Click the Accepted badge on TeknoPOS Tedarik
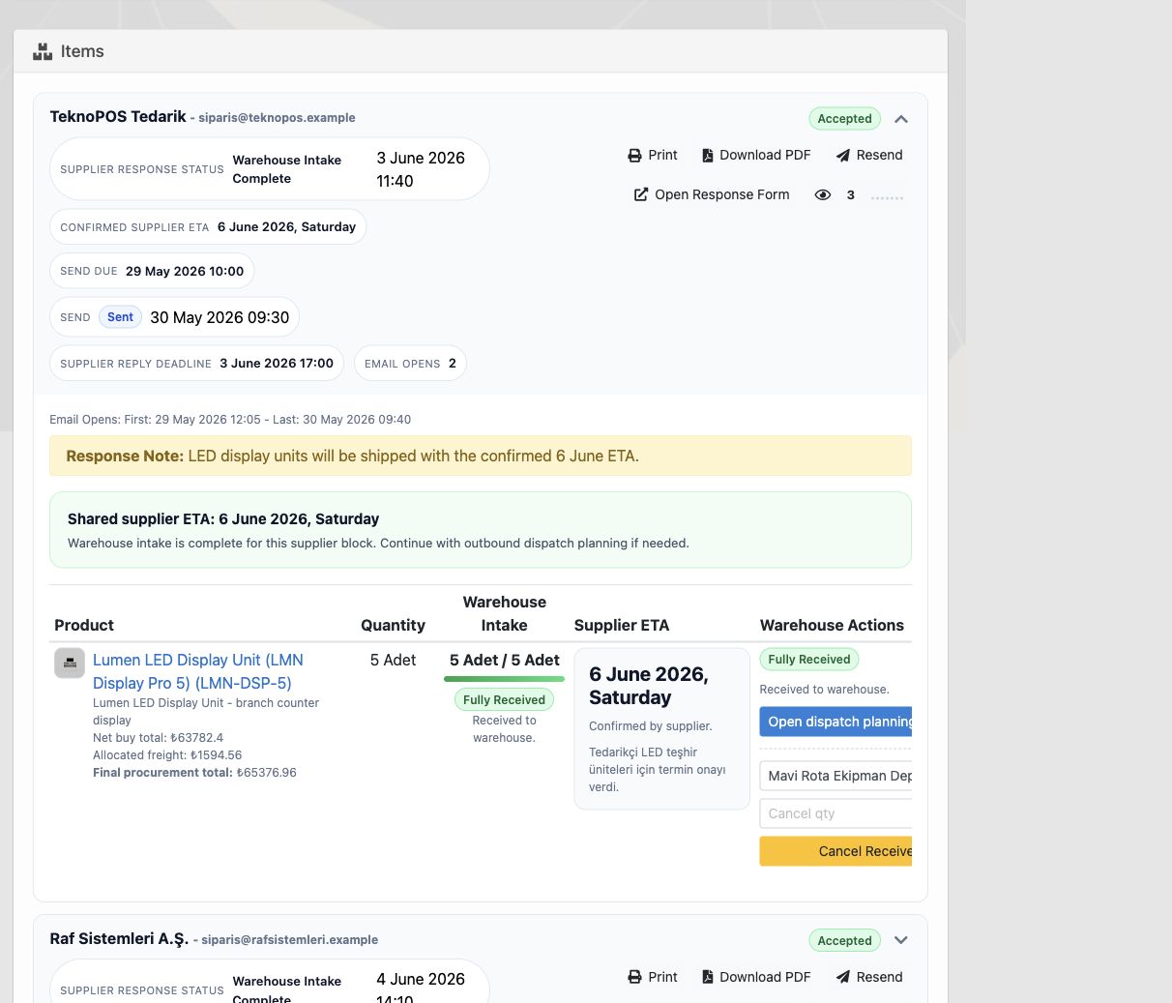Image resolution: width=1172 pixels, height=1003 pixels. tap(845, 118)
